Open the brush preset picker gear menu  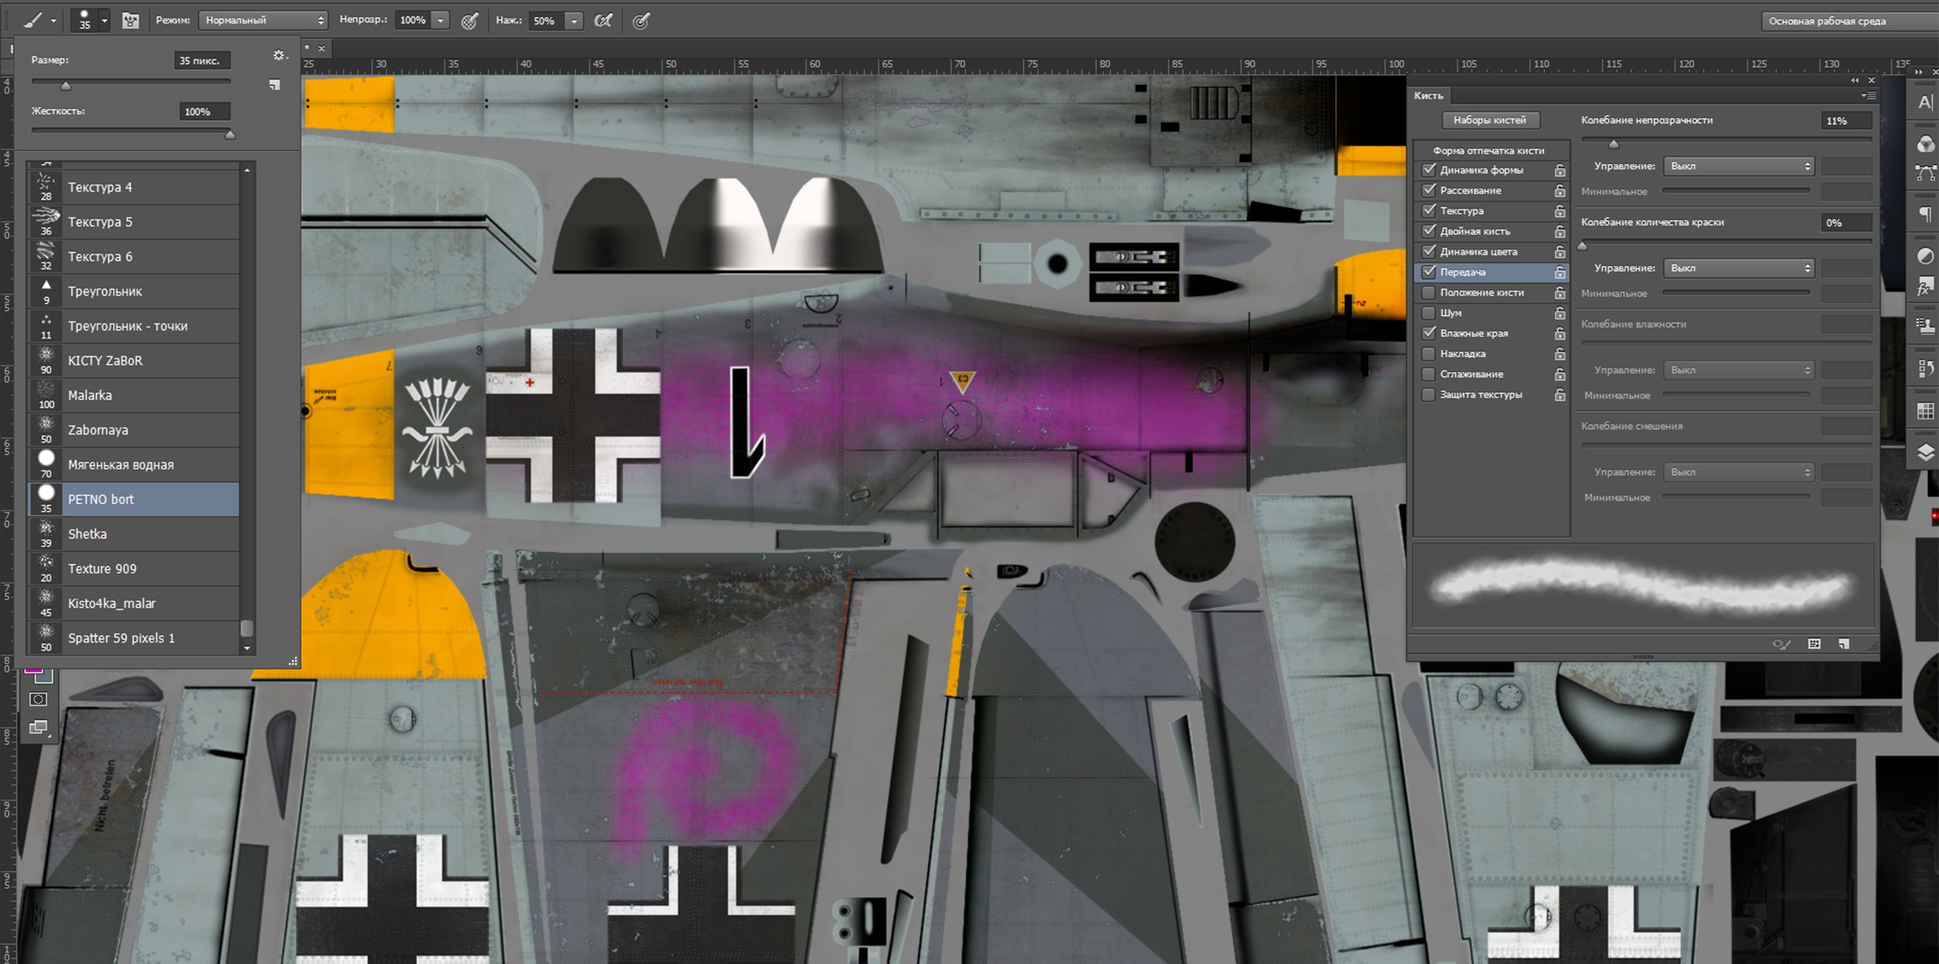[279, 56]
